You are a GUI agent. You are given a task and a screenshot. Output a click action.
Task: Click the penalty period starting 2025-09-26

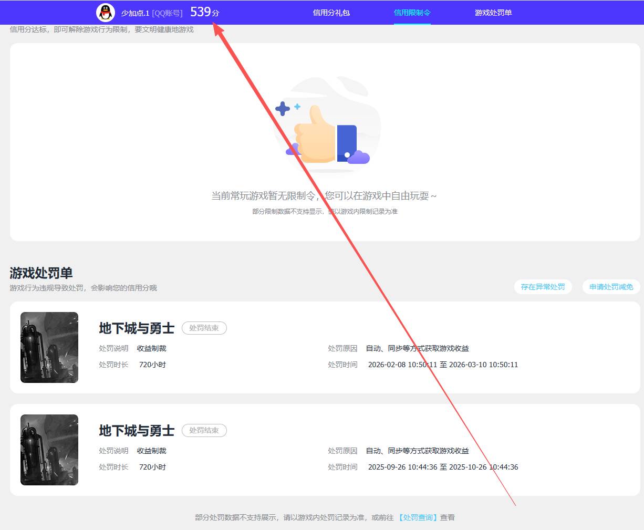tap(443, 467)
